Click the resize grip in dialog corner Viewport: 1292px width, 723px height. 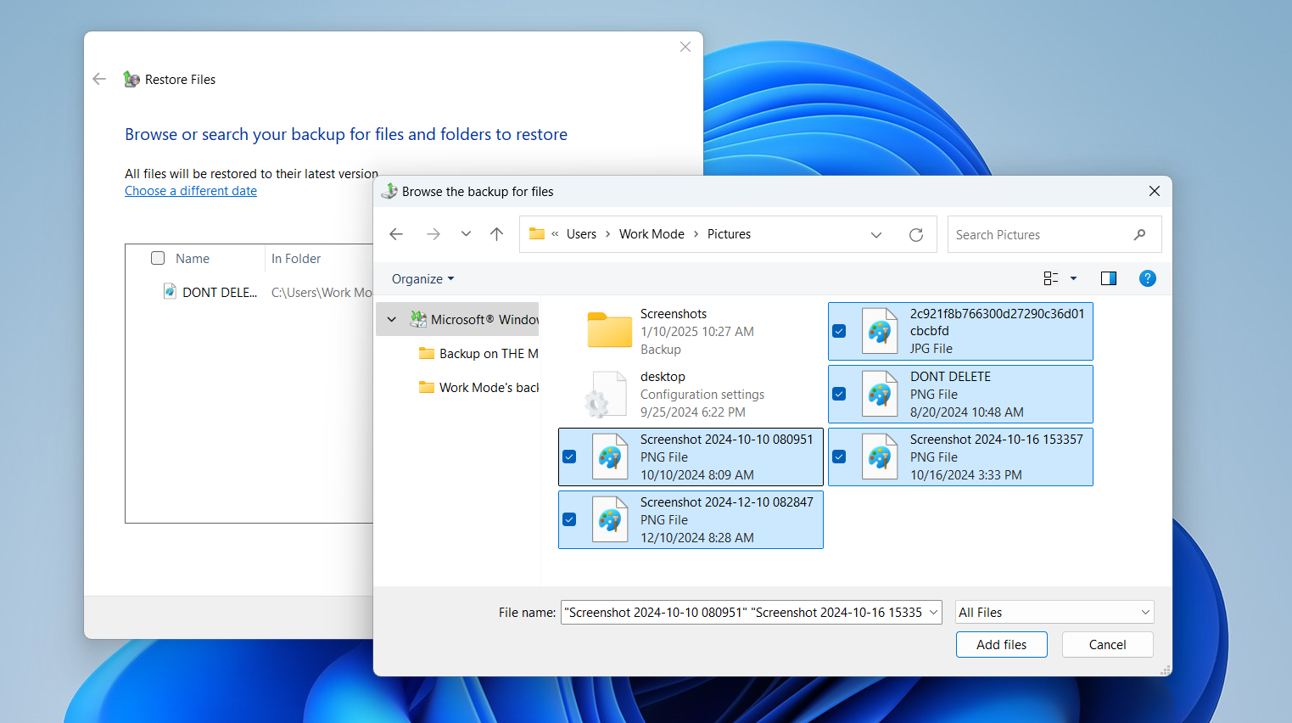click(x=1166, y=670)
